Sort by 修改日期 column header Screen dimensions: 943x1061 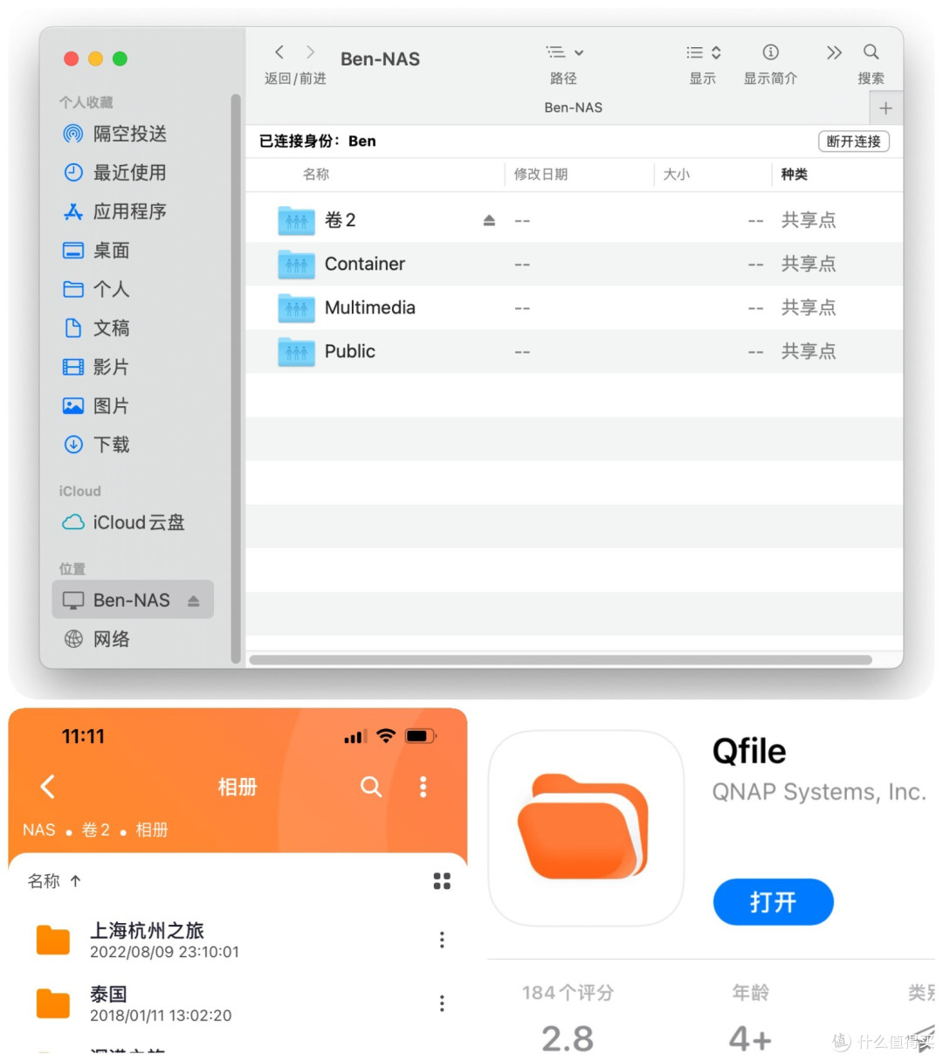541,175
